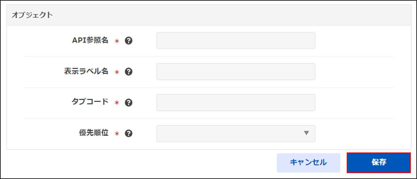Image resolution: width=417 pixels, height=179 pixels.
Task: Click the help icon beside API参照名
Action: tap(129, 41)
